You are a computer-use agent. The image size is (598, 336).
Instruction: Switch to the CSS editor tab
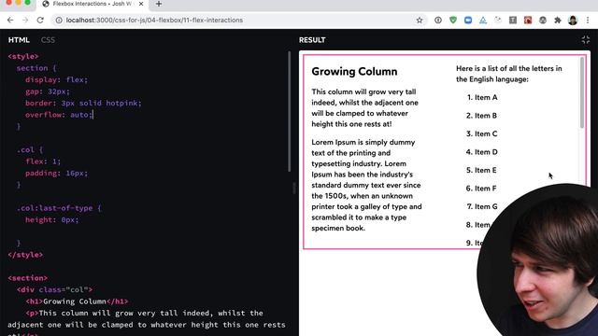[x=48, y=40]
